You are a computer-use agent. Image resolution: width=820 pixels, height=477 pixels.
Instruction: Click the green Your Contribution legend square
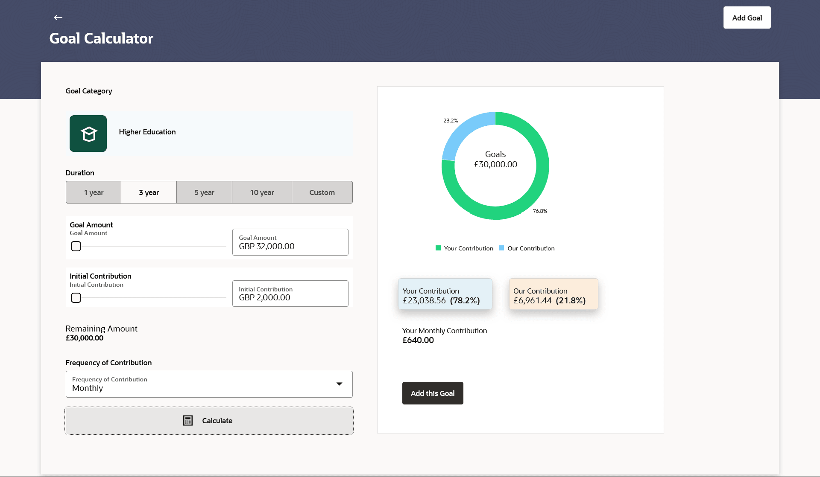click(438, 248)
